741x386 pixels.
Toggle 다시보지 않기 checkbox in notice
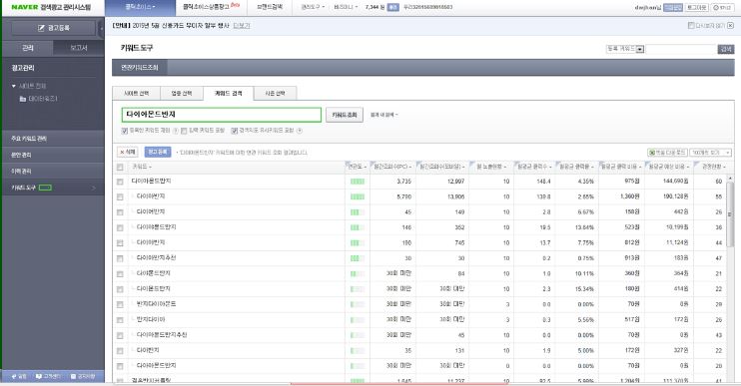(x=691, y=26)
